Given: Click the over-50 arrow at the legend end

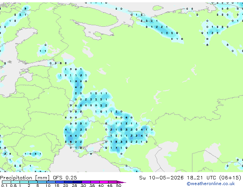Looking at the screenshot, I should click(x=121, y=182).
